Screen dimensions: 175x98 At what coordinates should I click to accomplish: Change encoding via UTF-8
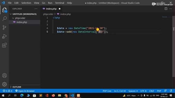tap(143, 91)
